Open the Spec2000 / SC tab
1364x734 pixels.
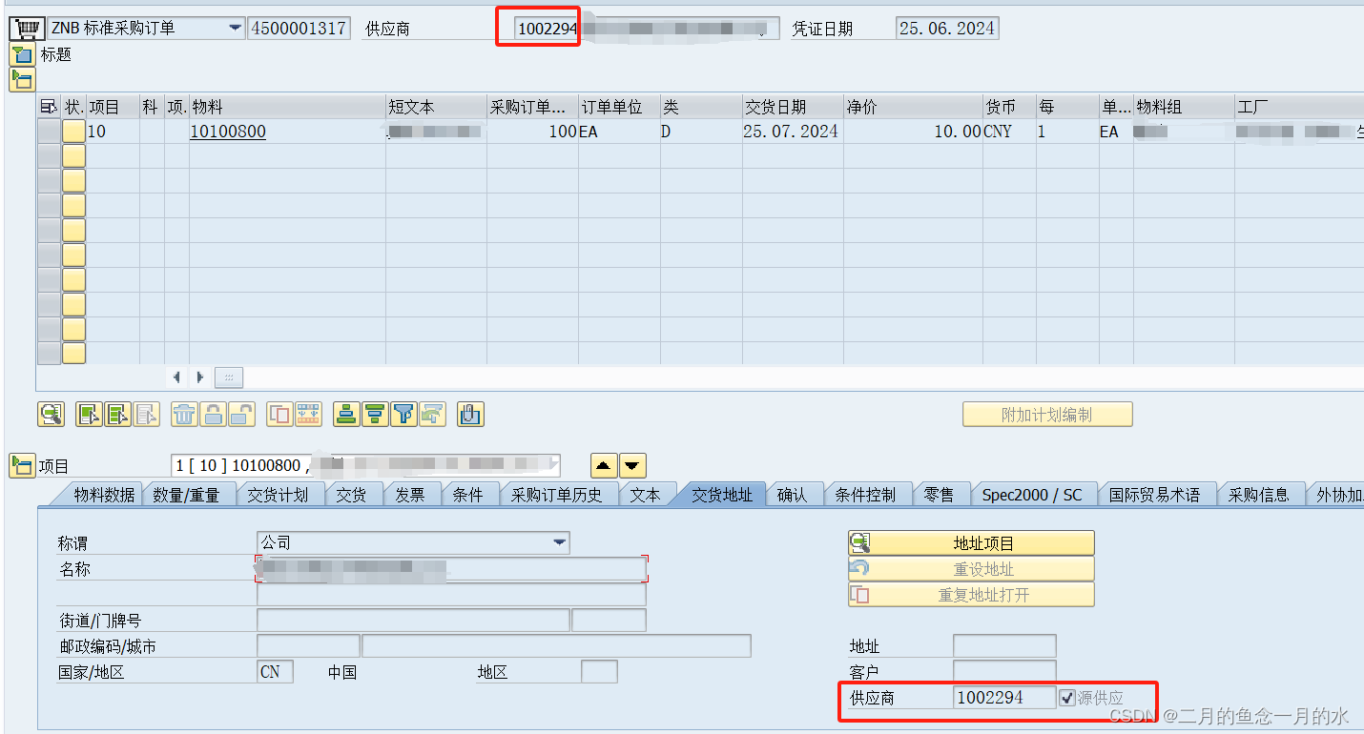[x=1032, y=495]
